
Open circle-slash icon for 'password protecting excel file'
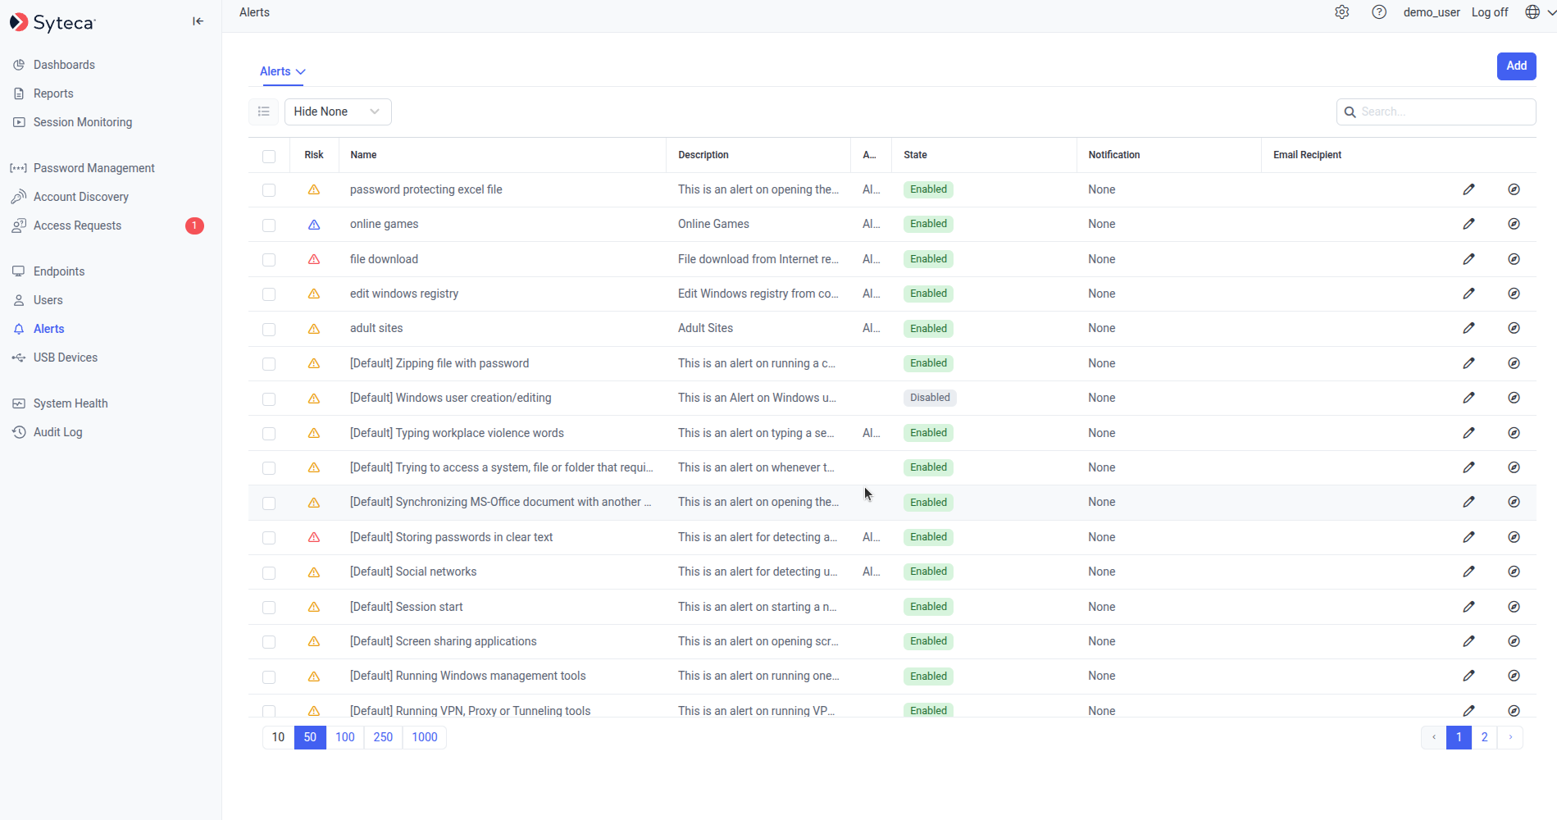click(1514, 189)
